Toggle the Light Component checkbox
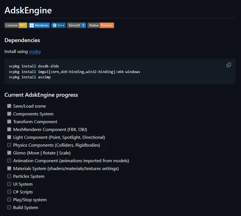The width and height of the screenshot is (241, 216). (x=9, y=137)
